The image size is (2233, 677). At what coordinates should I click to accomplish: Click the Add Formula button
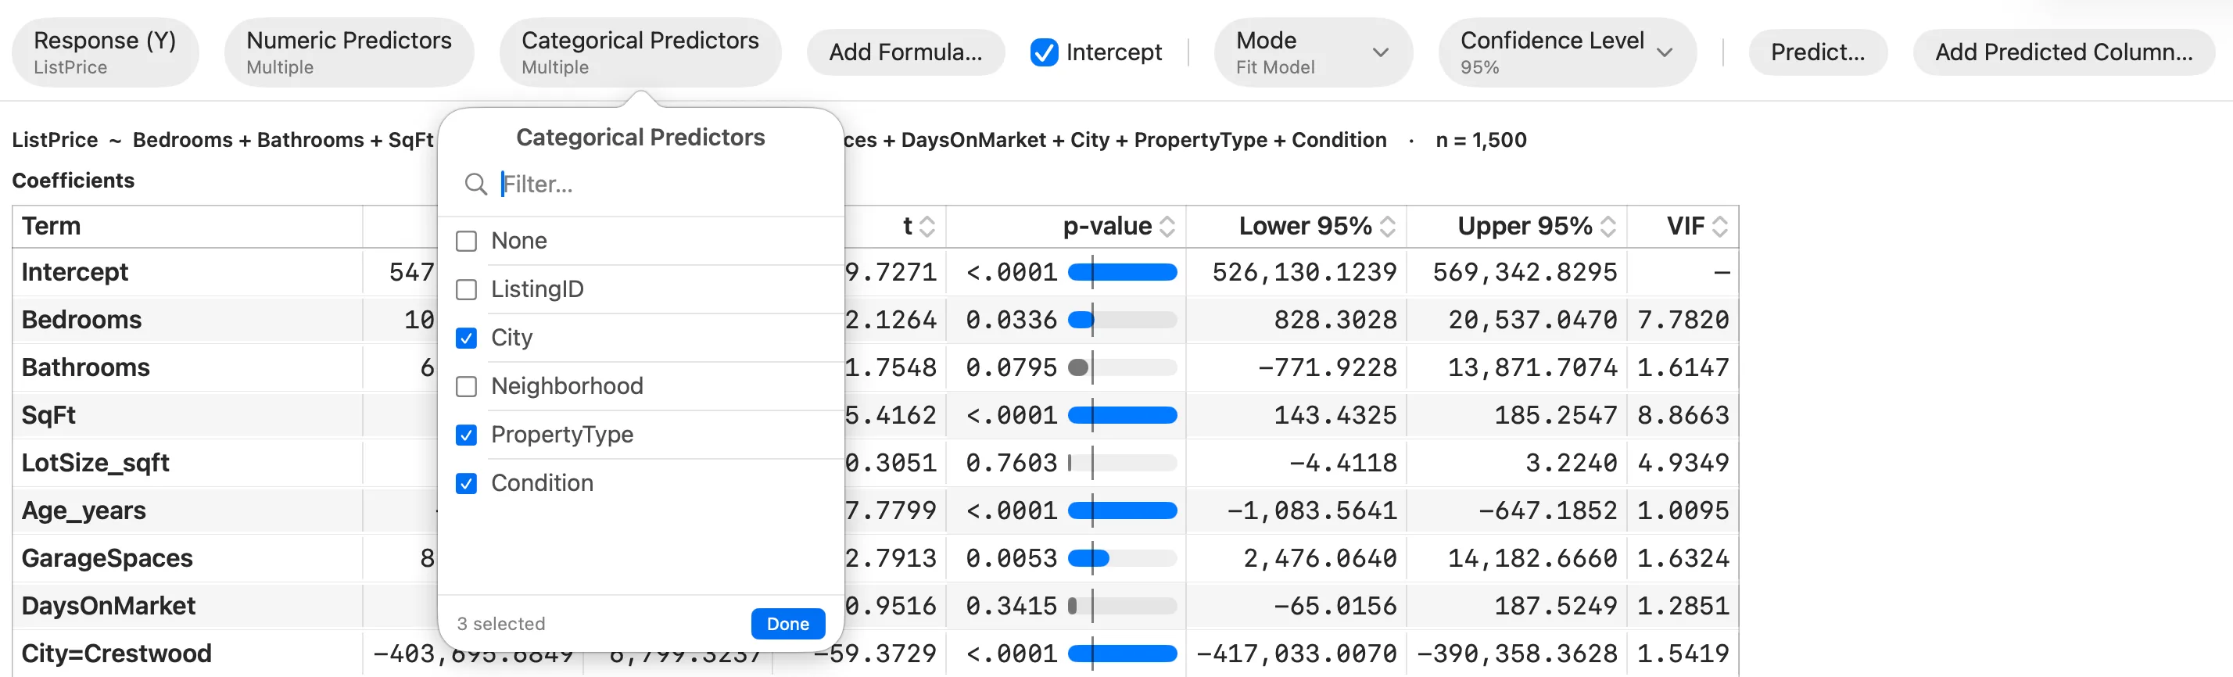pyautogui.click(x=905, y=53)
